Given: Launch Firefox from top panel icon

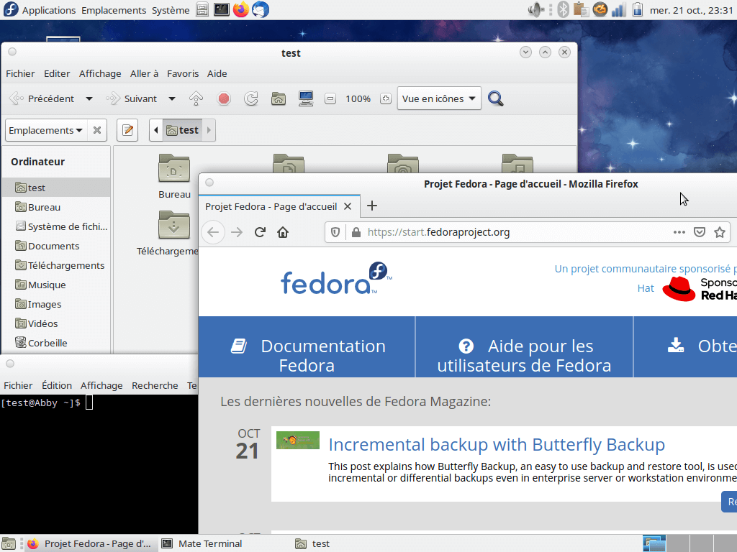Looking at the screenshot, I should pyautogui.click(x=240, y=9).
